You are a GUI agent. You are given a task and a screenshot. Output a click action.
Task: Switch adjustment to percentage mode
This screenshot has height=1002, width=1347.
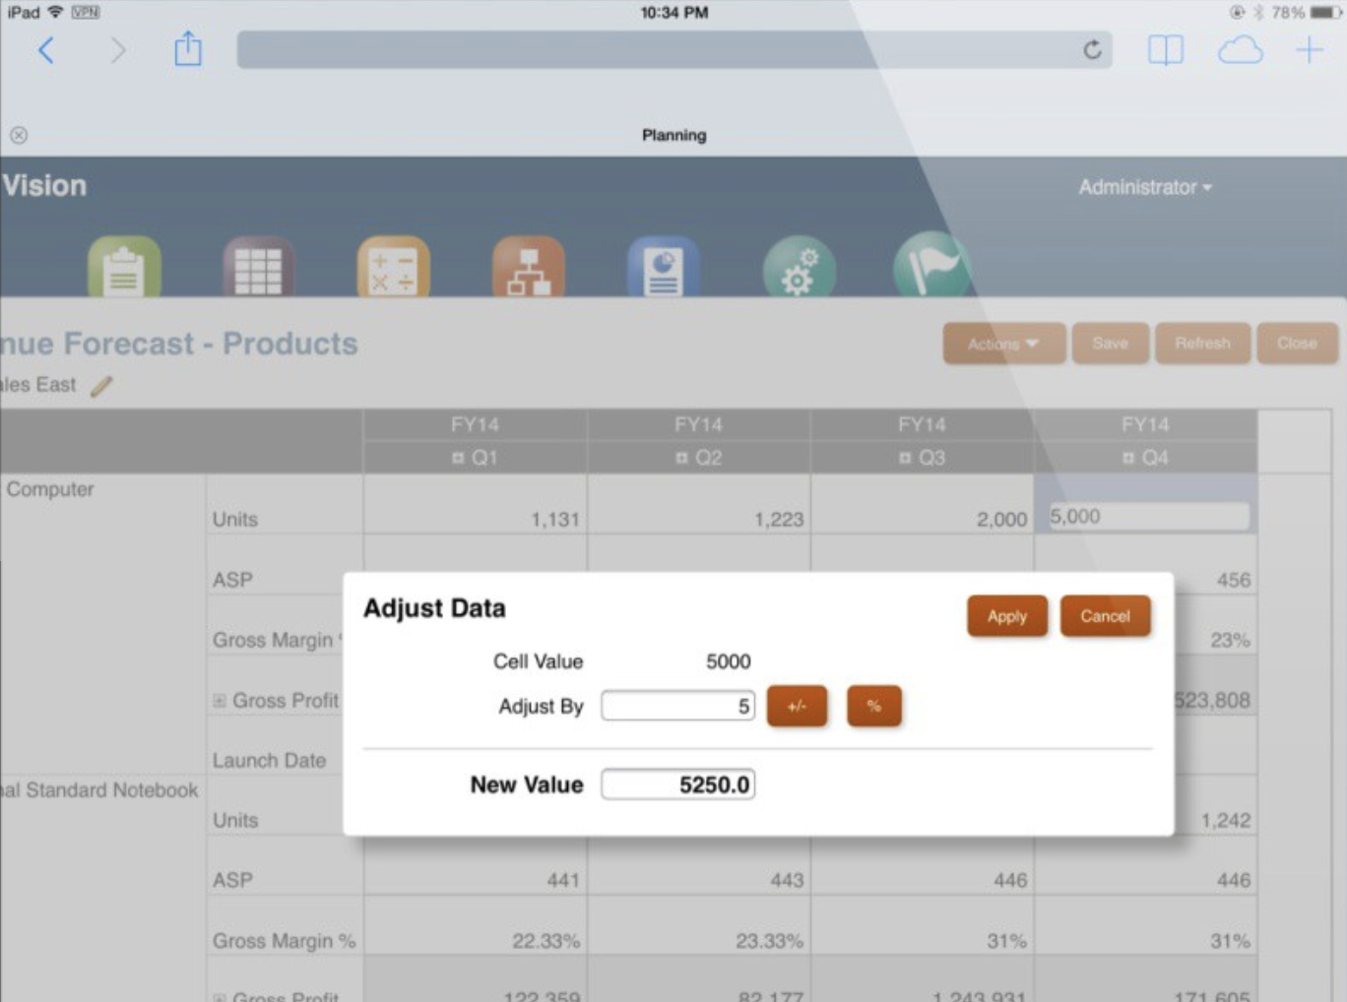pos(874,706)
